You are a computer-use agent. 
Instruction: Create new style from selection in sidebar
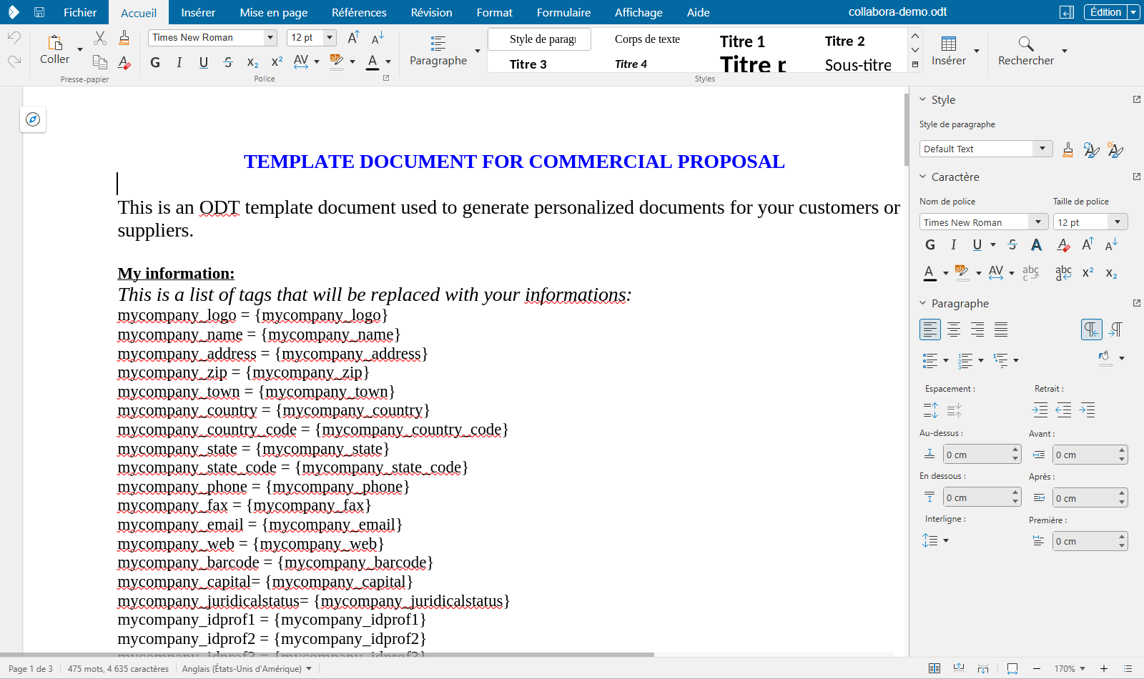pos(1115,149)
